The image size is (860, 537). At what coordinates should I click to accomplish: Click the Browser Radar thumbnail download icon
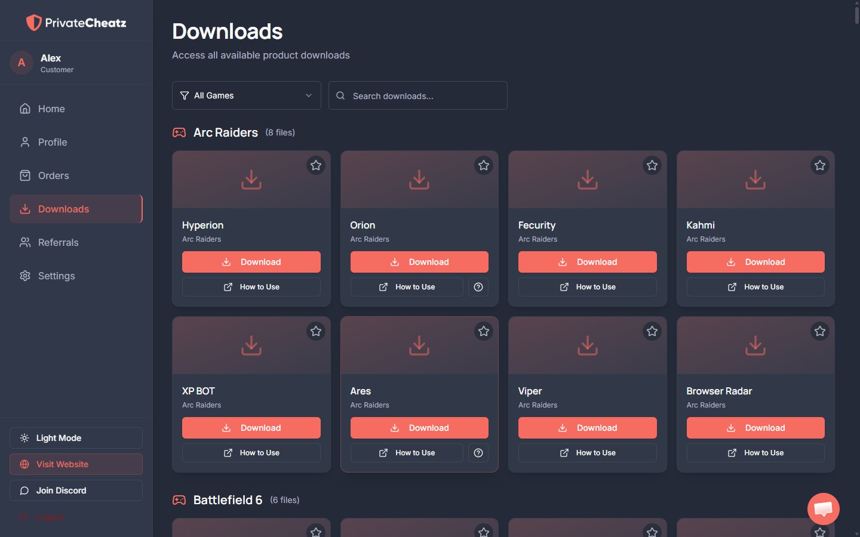pos(755,345)
